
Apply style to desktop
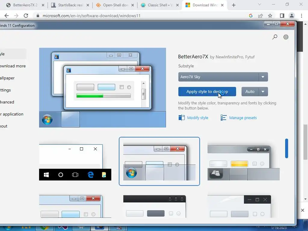tap(207, 91)
